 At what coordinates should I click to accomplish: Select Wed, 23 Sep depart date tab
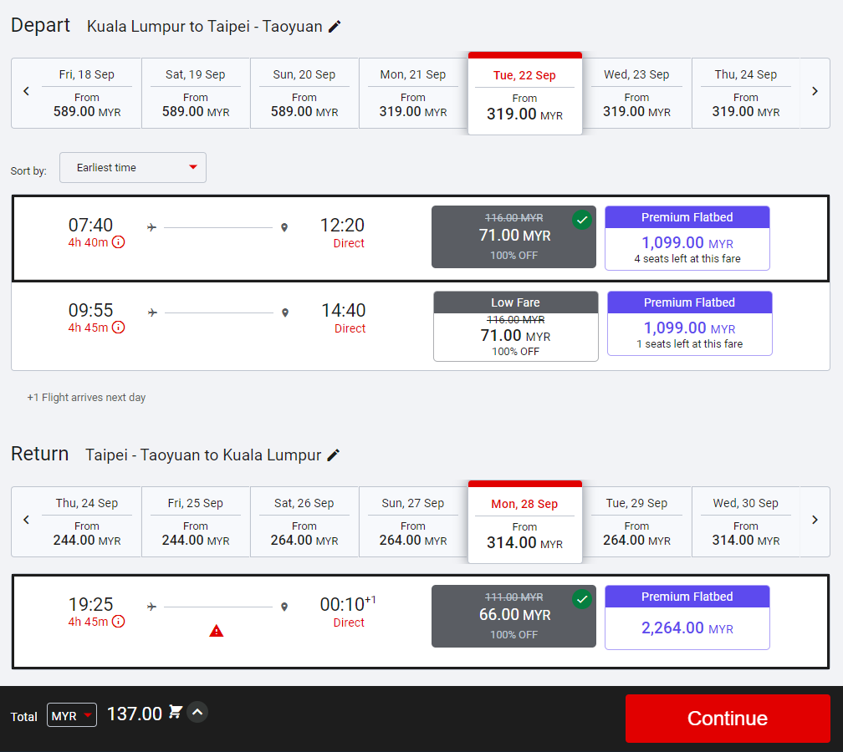pos(636,93)
